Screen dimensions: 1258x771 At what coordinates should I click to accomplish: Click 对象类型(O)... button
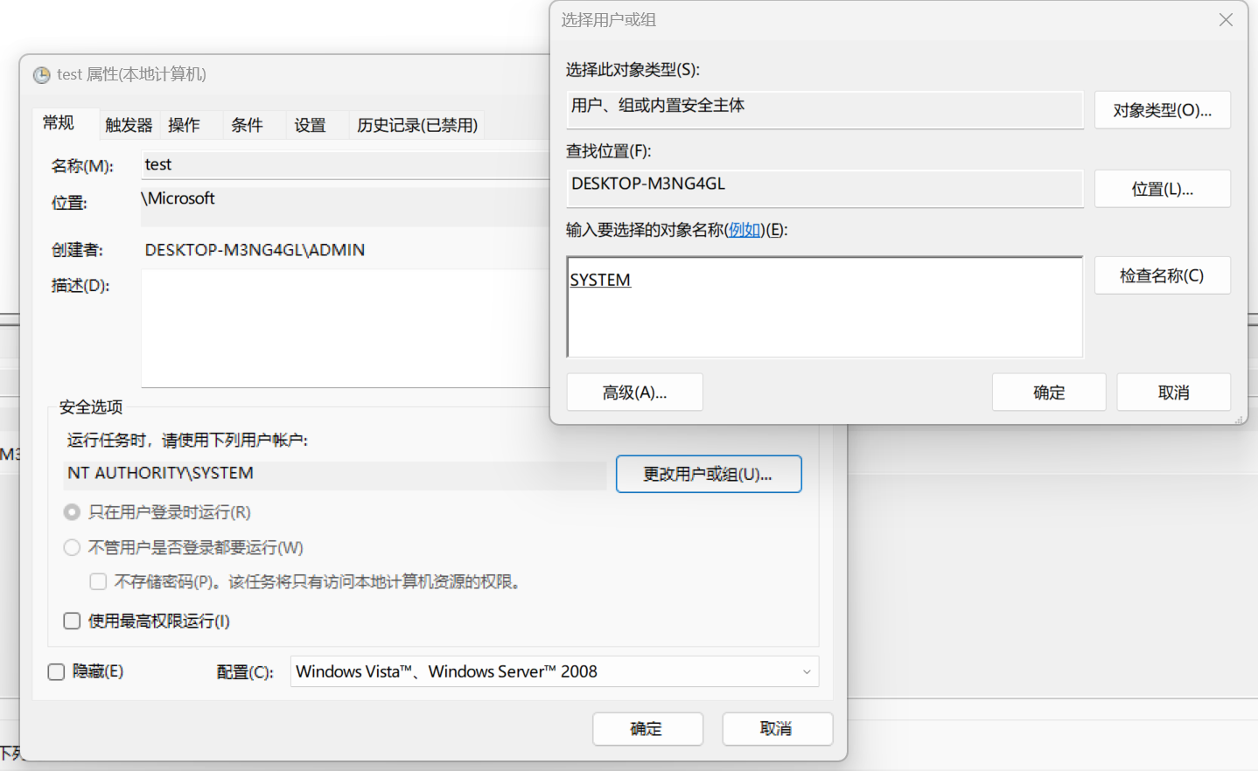click(1162, 110)
